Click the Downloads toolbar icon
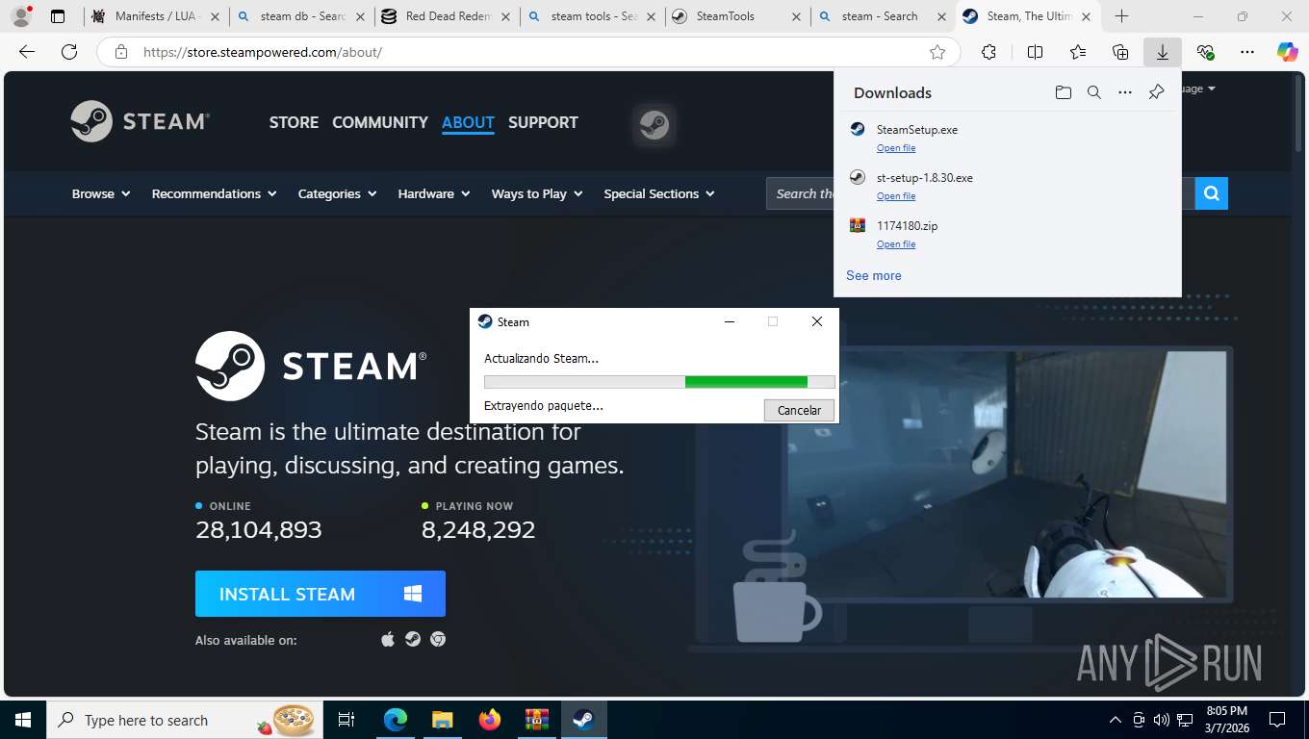 1163,52
